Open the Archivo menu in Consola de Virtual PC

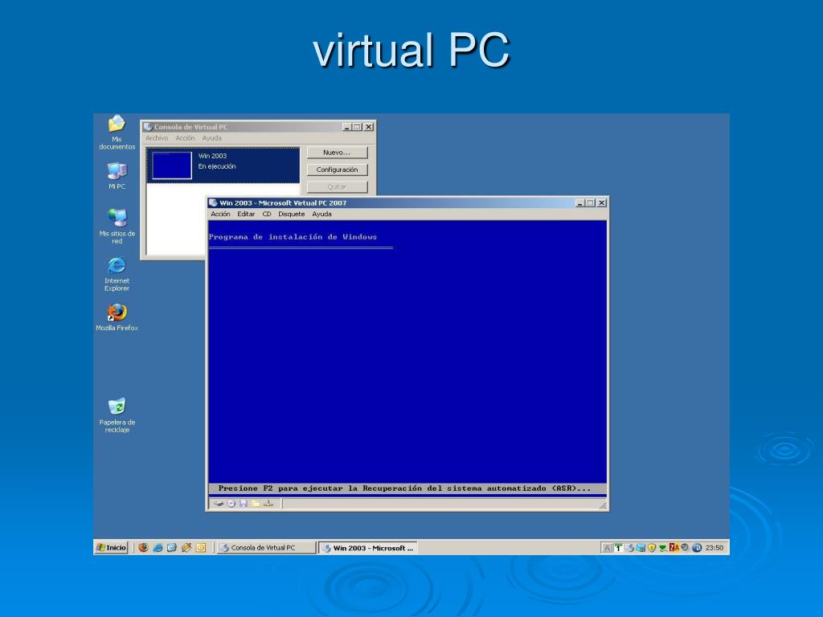tap(157, 138)
